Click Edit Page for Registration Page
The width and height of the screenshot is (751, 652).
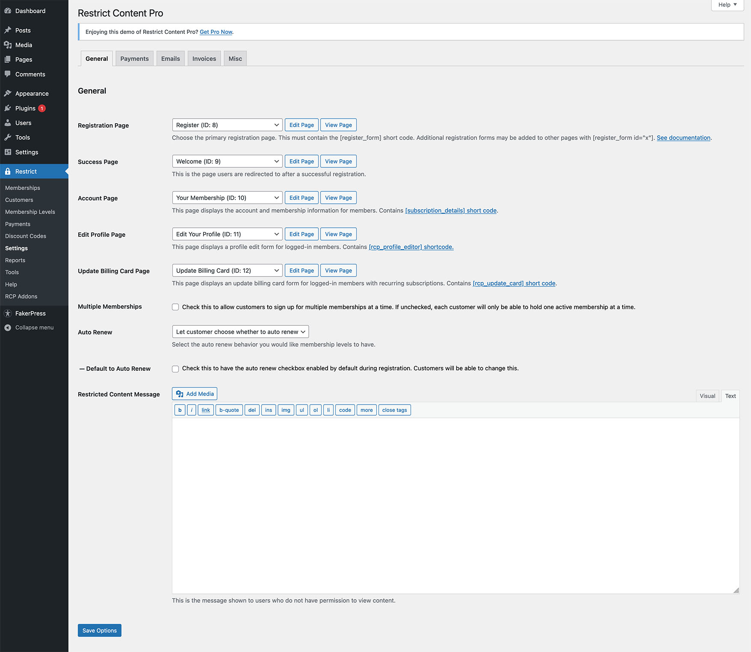(302, 125)
